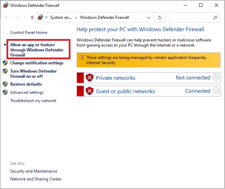Open Allow an app or feature link
Image resolution: width=225 pixels, height=189 pixels.
37,50
